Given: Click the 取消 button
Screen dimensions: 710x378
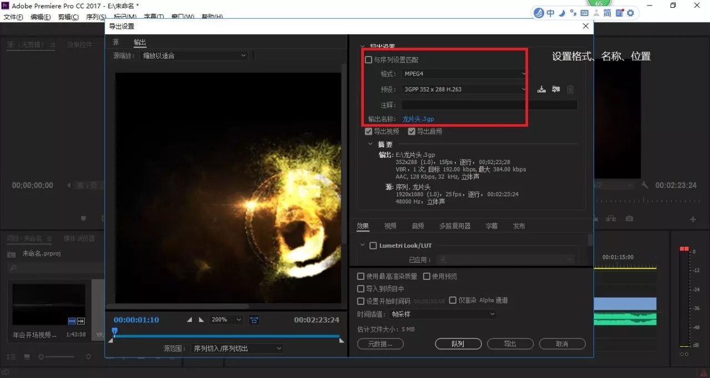Looking at the screenshot, I should tap(562, 344).
